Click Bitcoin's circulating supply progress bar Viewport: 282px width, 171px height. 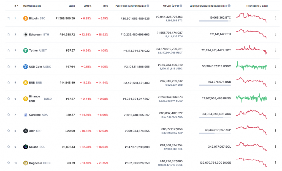coord(215,21)
